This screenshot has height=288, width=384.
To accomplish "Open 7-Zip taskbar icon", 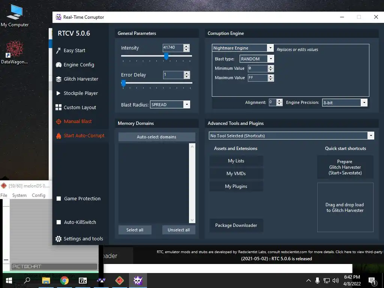I will (83, 280).
